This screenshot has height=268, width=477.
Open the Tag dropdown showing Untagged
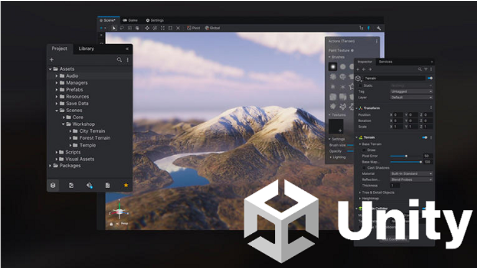tap(411, 91)
